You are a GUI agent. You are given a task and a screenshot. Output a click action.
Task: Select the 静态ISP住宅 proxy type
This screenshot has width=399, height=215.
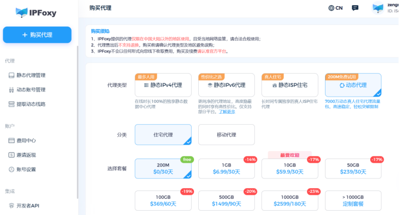click(290, 85)
